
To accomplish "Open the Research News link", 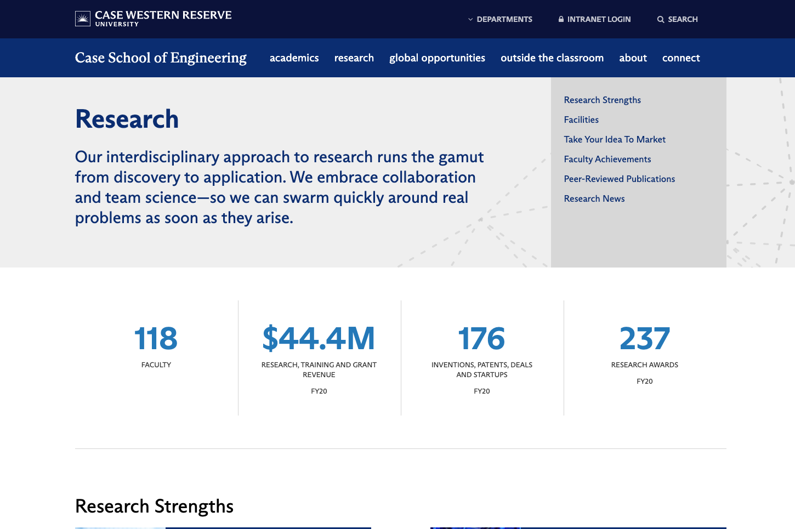I will click(x=594, y=198).
